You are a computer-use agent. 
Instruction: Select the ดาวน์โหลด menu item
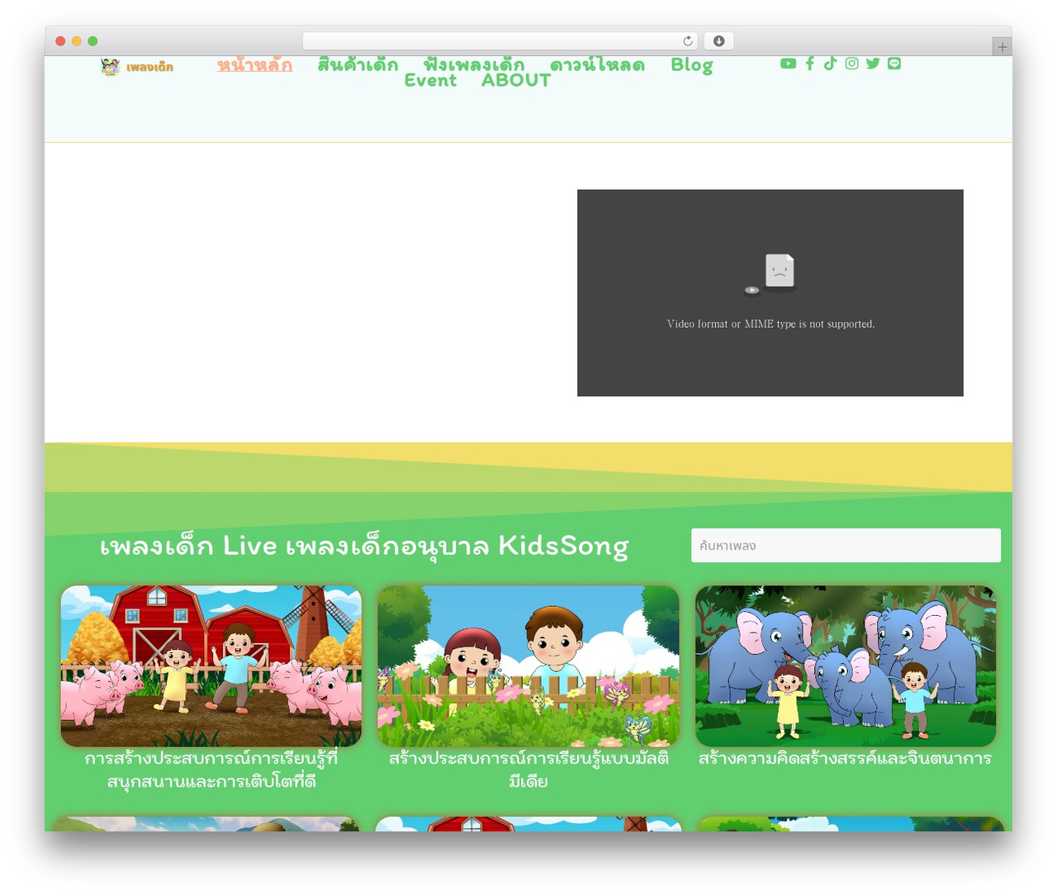coord(597,64)
